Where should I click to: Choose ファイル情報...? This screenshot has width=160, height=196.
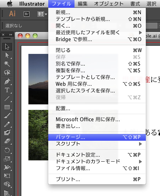click(x=97, y=168)
